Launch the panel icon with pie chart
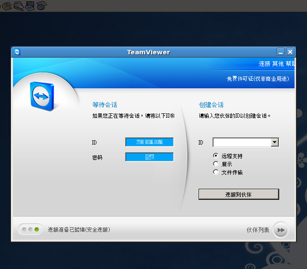 (x=42, y=6)
